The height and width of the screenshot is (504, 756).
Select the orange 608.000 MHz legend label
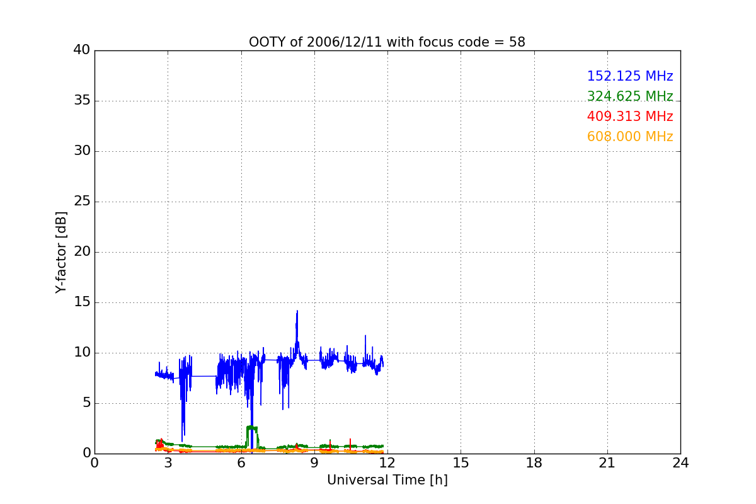630,137
